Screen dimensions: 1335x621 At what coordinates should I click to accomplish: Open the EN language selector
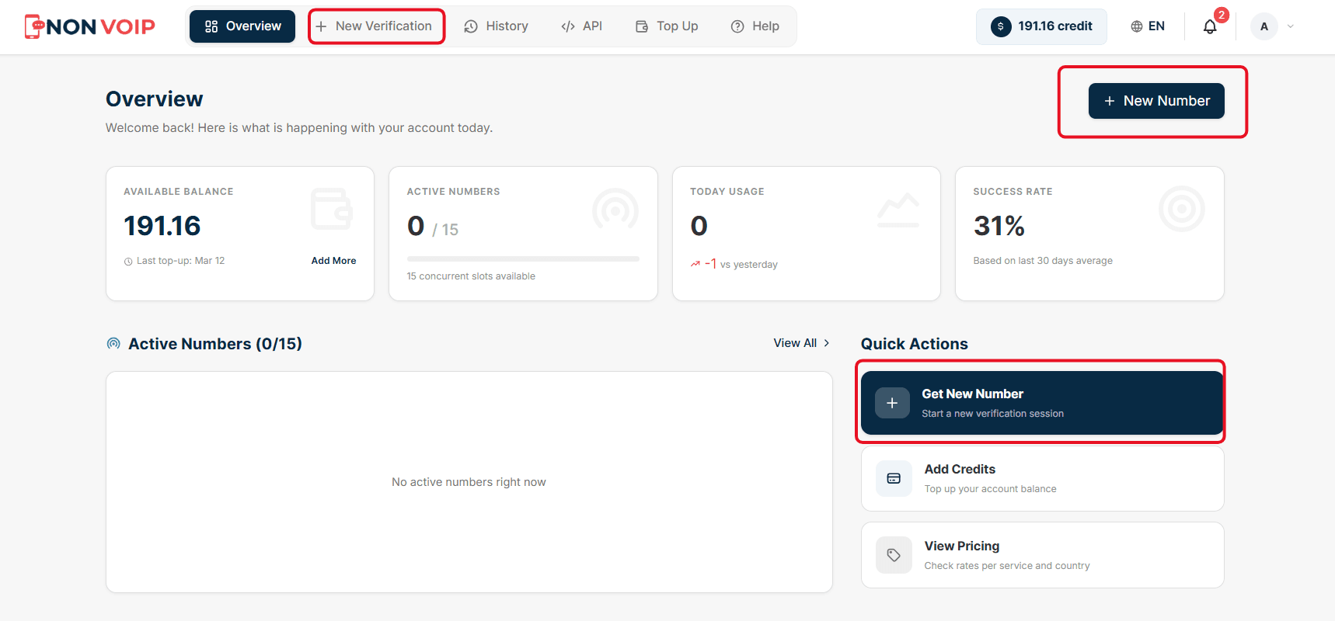point(1148,26)
